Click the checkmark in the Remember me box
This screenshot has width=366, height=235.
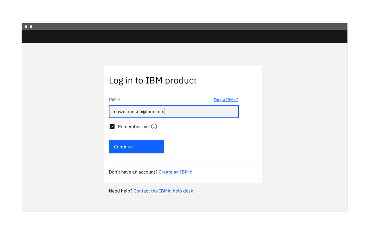(x=112, y=126)
